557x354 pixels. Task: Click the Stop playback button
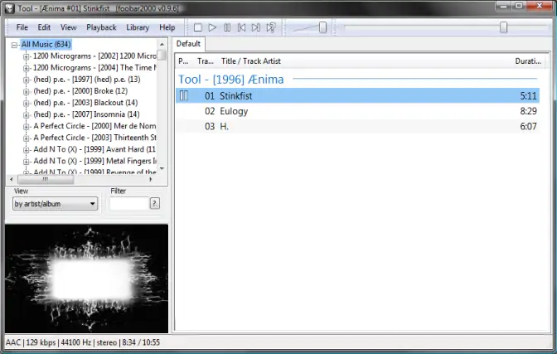198,27
